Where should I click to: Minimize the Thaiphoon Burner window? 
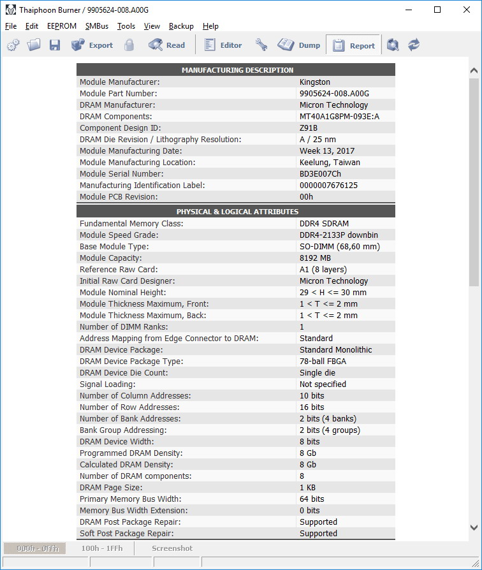(x=409, y=10)
